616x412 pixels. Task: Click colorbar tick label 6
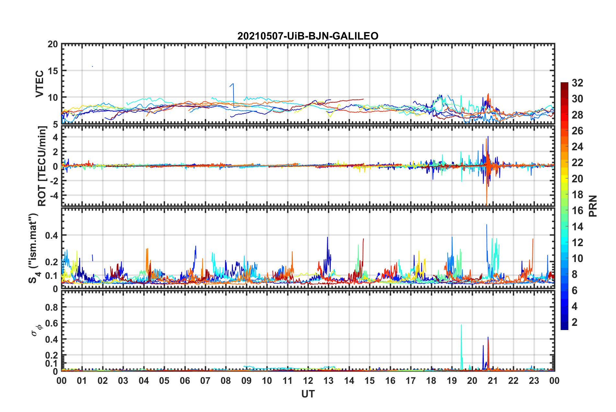[x=575, y=291]
